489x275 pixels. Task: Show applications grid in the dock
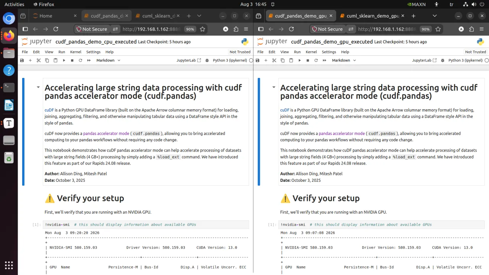coord(9,265)
